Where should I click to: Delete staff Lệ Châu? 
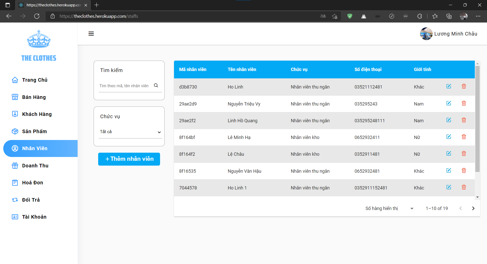point(464,153)
